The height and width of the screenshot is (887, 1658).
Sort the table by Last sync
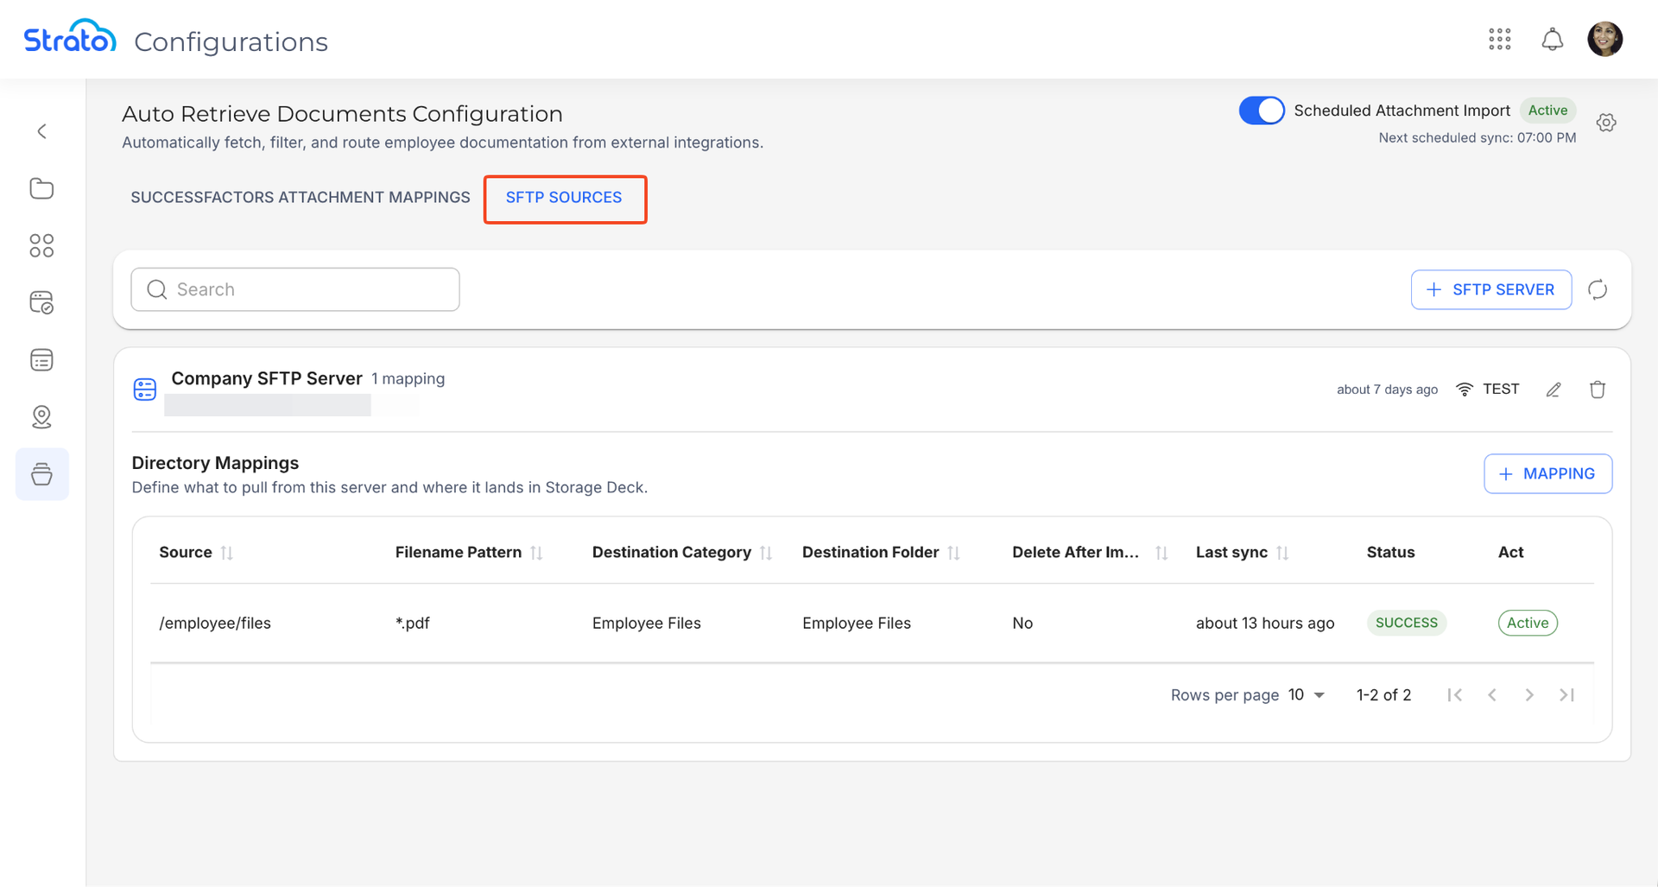(x=1282, y=553)
